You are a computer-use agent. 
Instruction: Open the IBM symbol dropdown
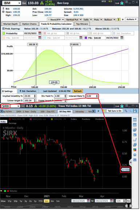coord(19,3)
